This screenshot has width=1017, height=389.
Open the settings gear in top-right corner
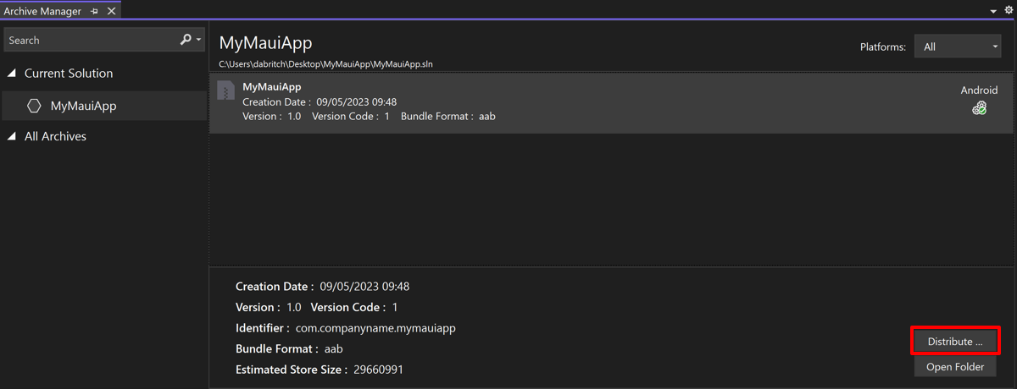pos(1009,11)
